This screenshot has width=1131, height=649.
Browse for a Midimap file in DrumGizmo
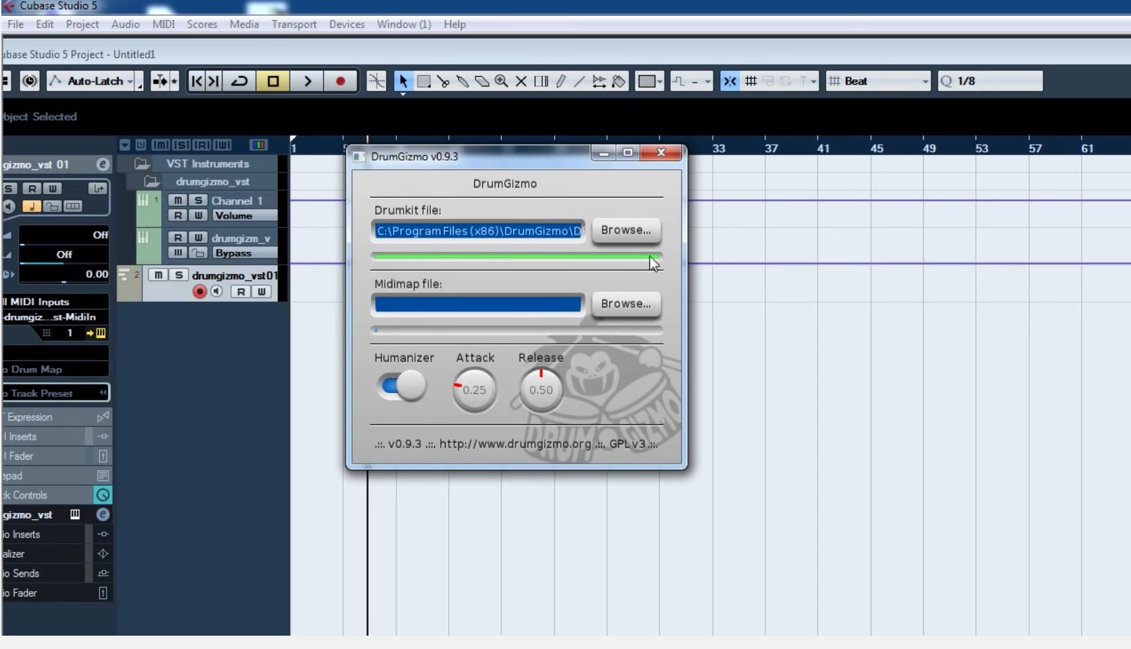point(626,304)
